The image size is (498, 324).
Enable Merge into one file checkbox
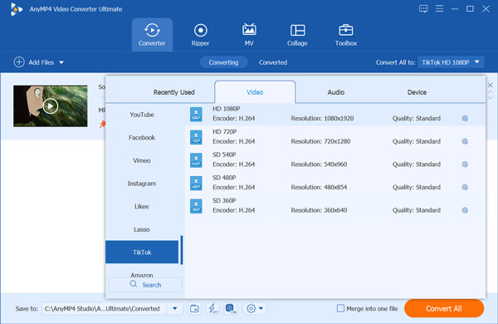(340, 308)
